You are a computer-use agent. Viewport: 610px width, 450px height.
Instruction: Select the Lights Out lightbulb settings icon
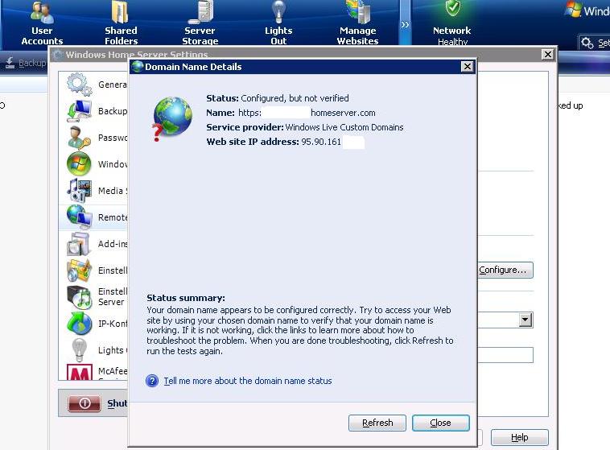(79, 350)
